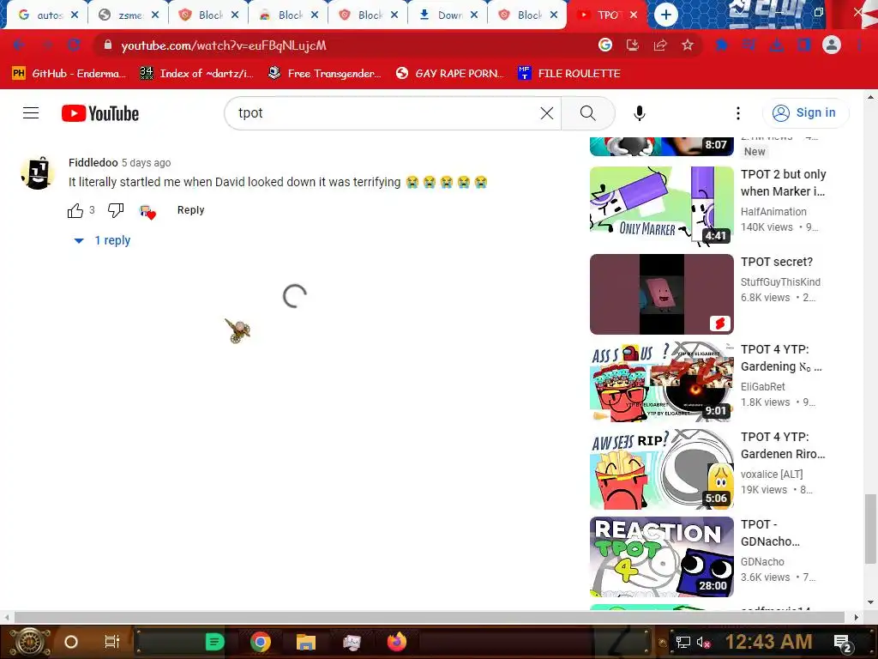Image resolution: width=878 pixels, height=659 pixels.
Task: Open 'TPOT 2 but only when Marker' thumbnail
Action: pos(661,206)
